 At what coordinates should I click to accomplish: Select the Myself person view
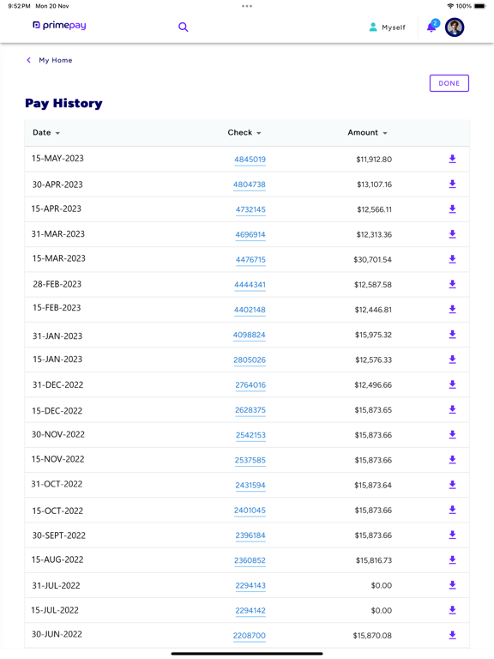(x=387, y=27)
